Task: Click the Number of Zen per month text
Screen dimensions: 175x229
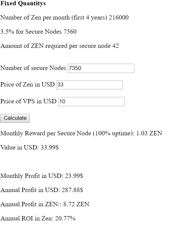Action: click(65, 17)
